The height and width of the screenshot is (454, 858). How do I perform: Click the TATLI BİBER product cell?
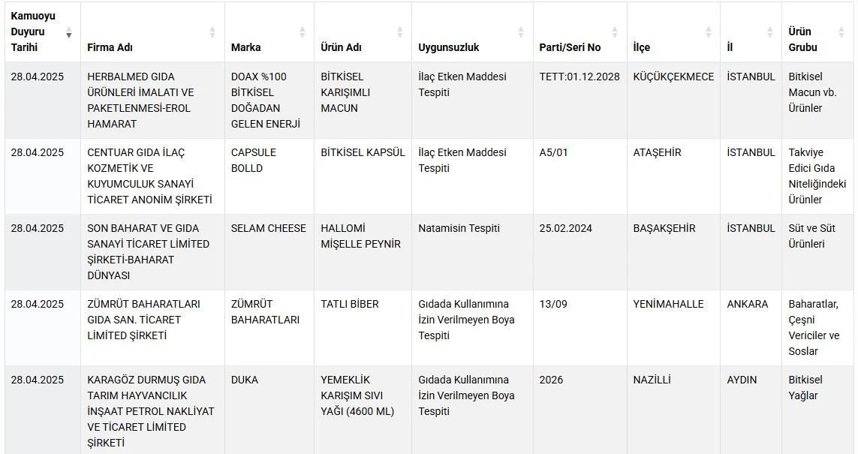tap(350, 304)
